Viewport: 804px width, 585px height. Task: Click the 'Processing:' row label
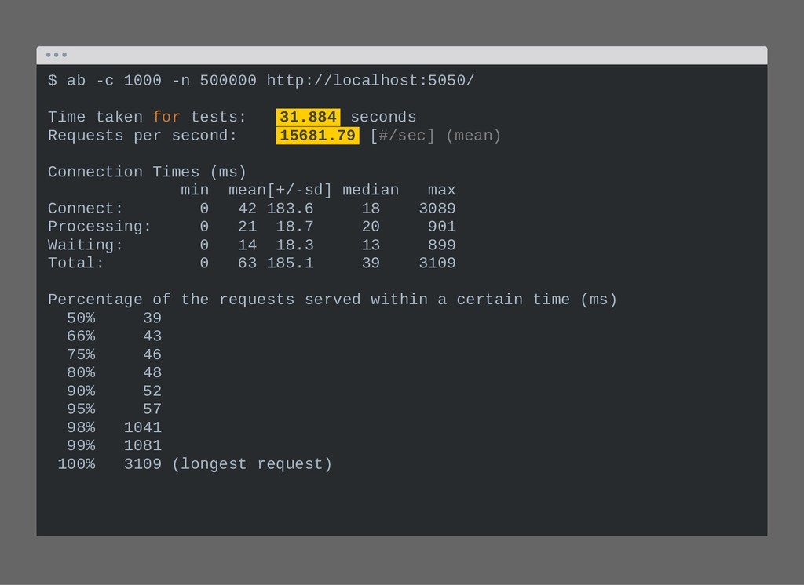(x=100, y=227)
